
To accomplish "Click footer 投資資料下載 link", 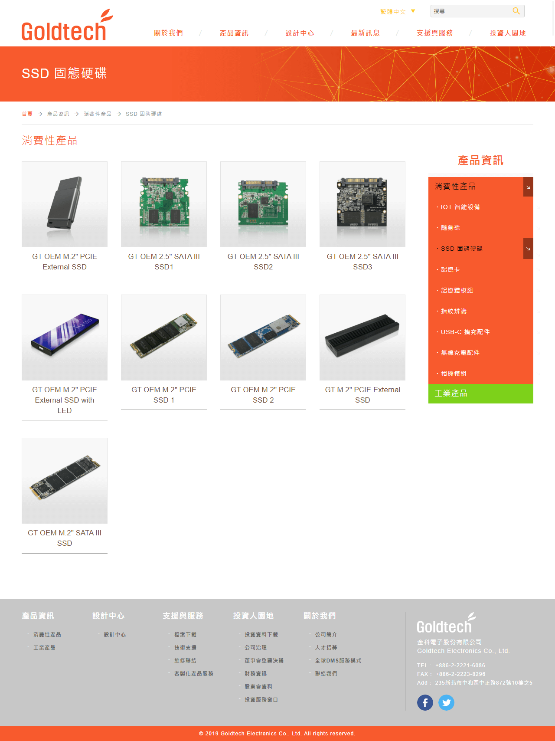I will [x=261, y=634].
